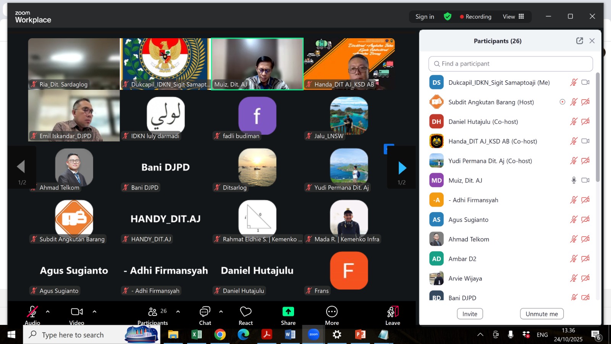The height and width of the screenshot is (344, 611).
Task: Open the Chat panel
Action: [205, 312]
